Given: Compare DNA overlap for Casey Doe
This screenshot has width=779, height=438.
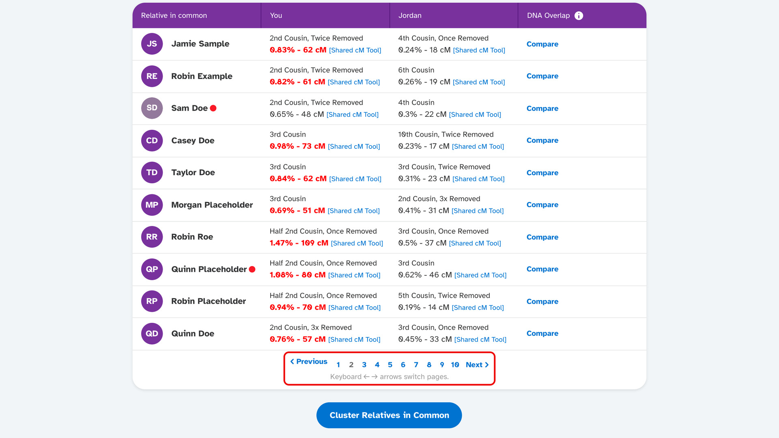Looking at the screenshot, I should (542, 140).
